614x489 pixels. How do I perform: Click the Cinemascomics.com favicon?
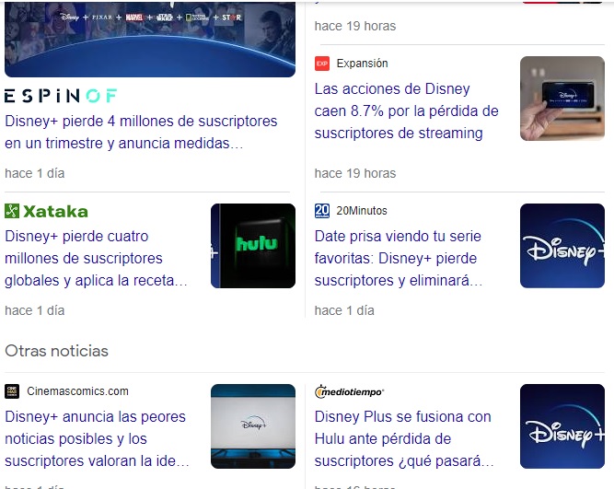(x=12, y=391)
